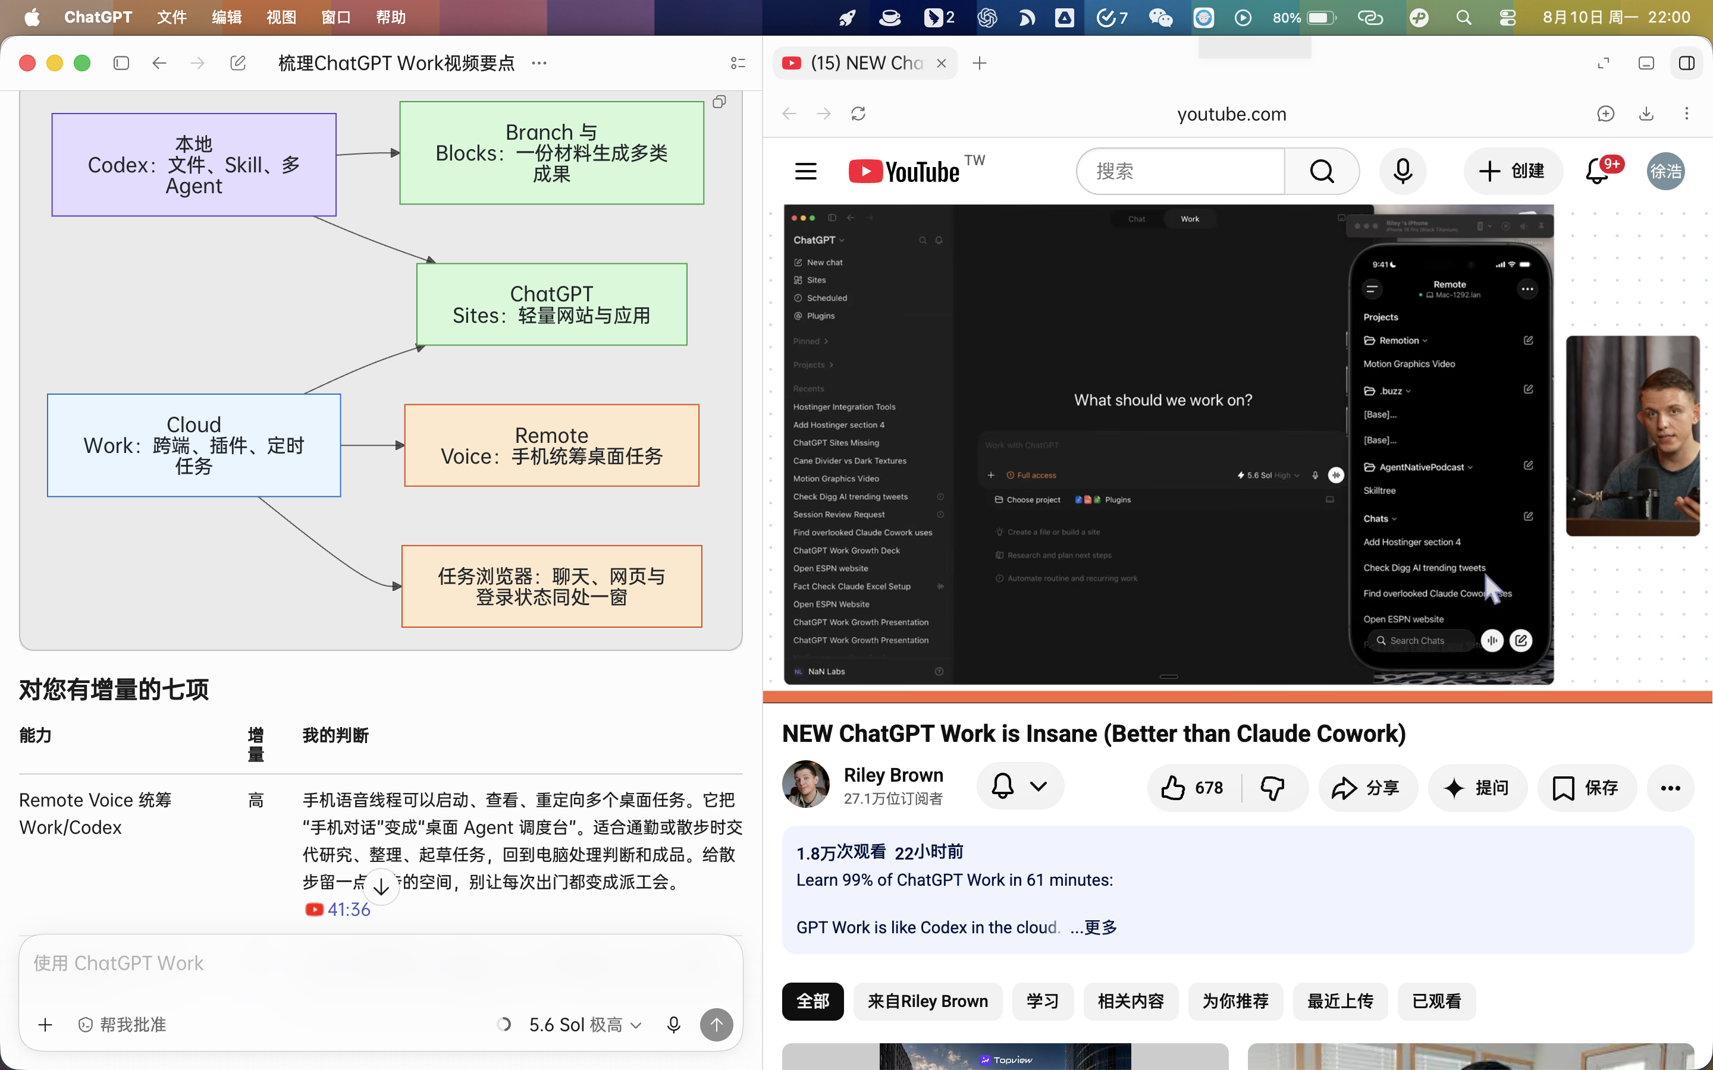
Task: Toggle the ChatGPT sidebar panel icon
Action: (x=121, y=63)
